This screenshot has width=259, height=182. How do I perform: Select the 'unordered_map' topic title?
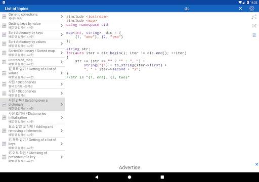pos(20,60)
